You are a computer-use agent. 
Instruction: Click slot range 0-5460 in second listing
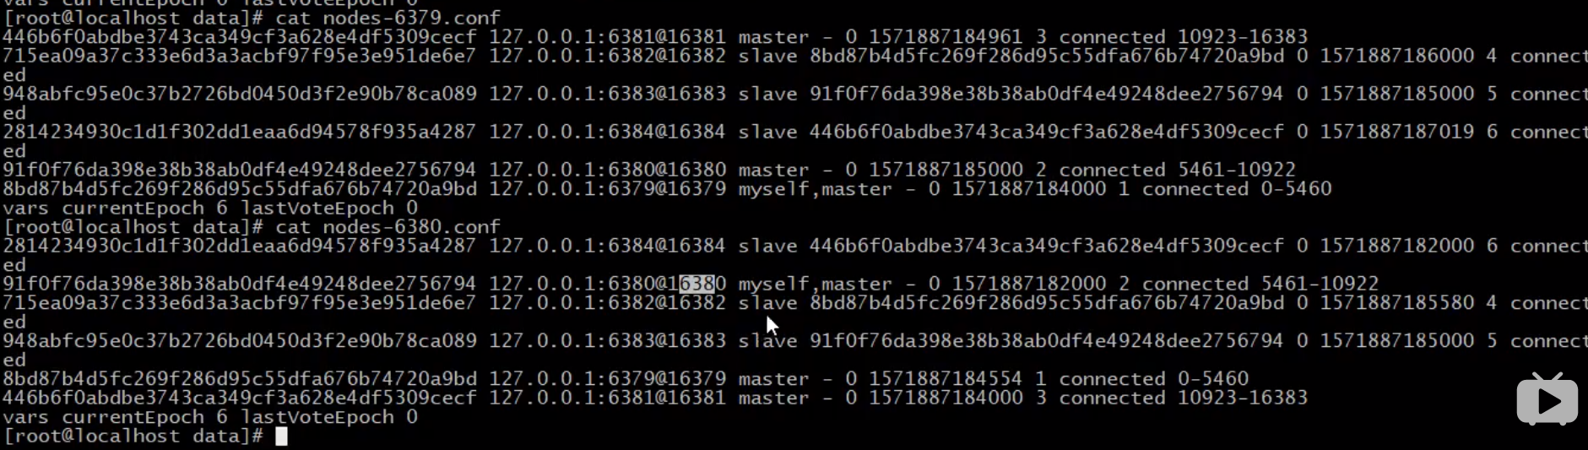coord(1213,378)
